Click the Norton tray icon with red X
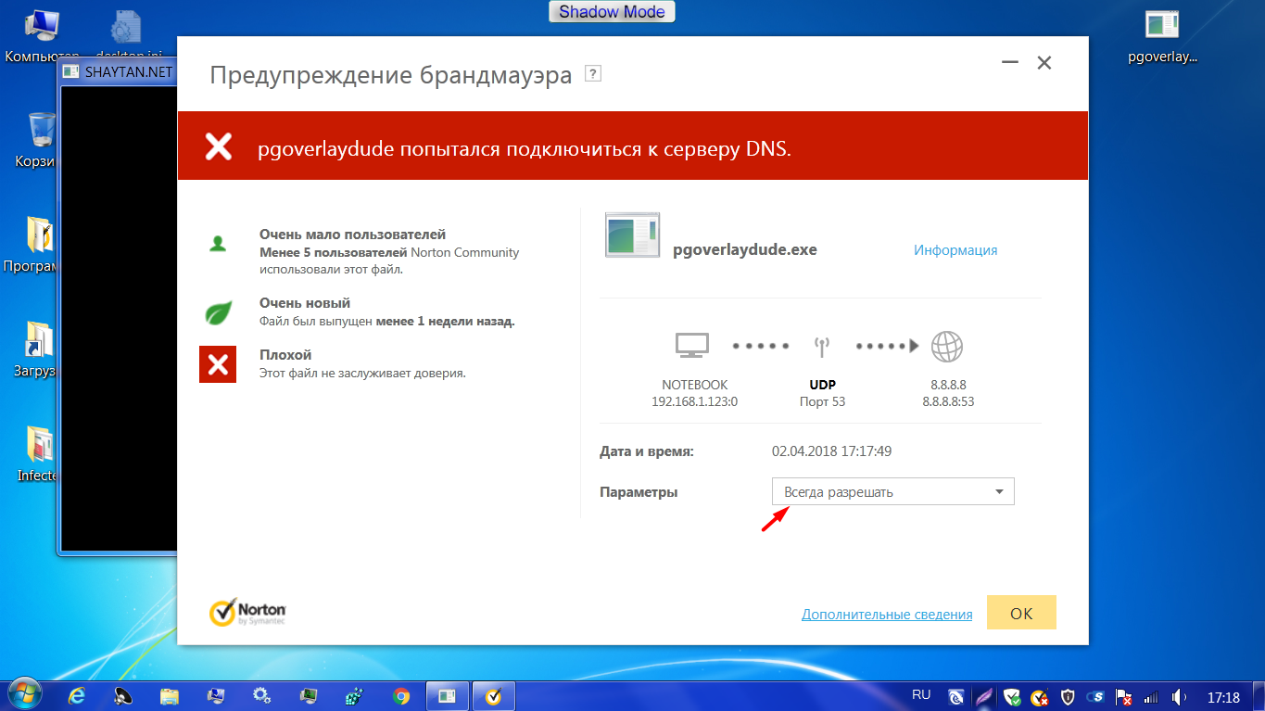This screenshot has height=711, width=1265. tap(1040, 696)
